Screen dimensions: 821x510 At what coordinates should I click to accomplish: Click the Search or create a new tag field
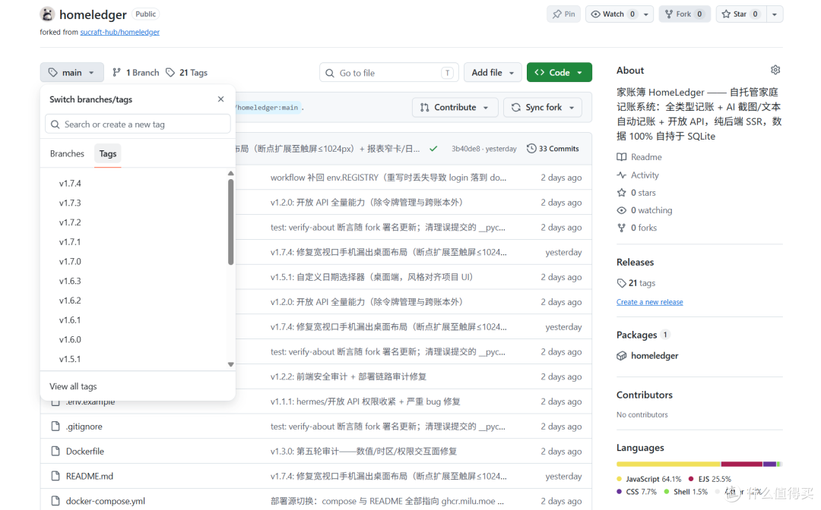[x=138, y=124]
